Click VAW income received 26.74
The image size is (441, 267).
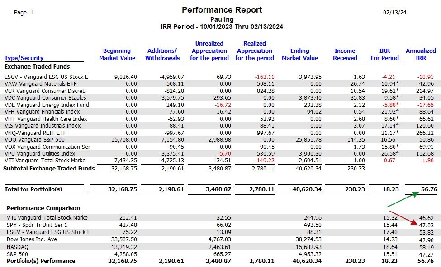coord(358,84)
